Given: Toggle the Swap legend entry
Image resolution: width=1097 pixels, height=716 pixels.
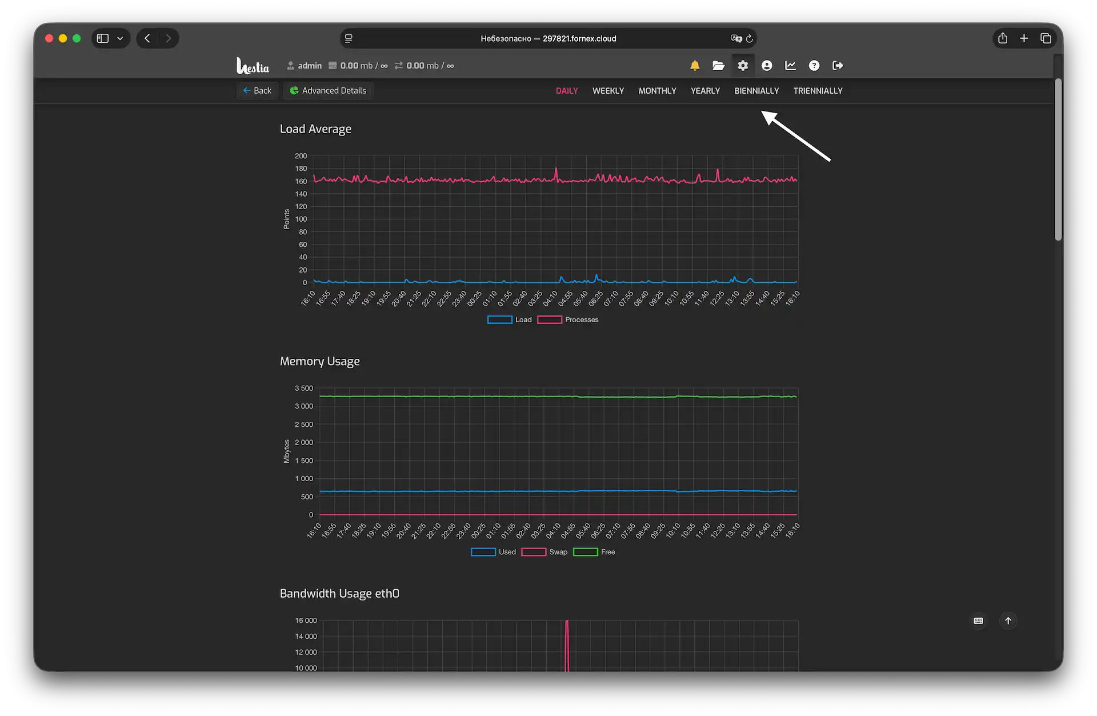Looking at the screenshot, I should coord(545,552).
